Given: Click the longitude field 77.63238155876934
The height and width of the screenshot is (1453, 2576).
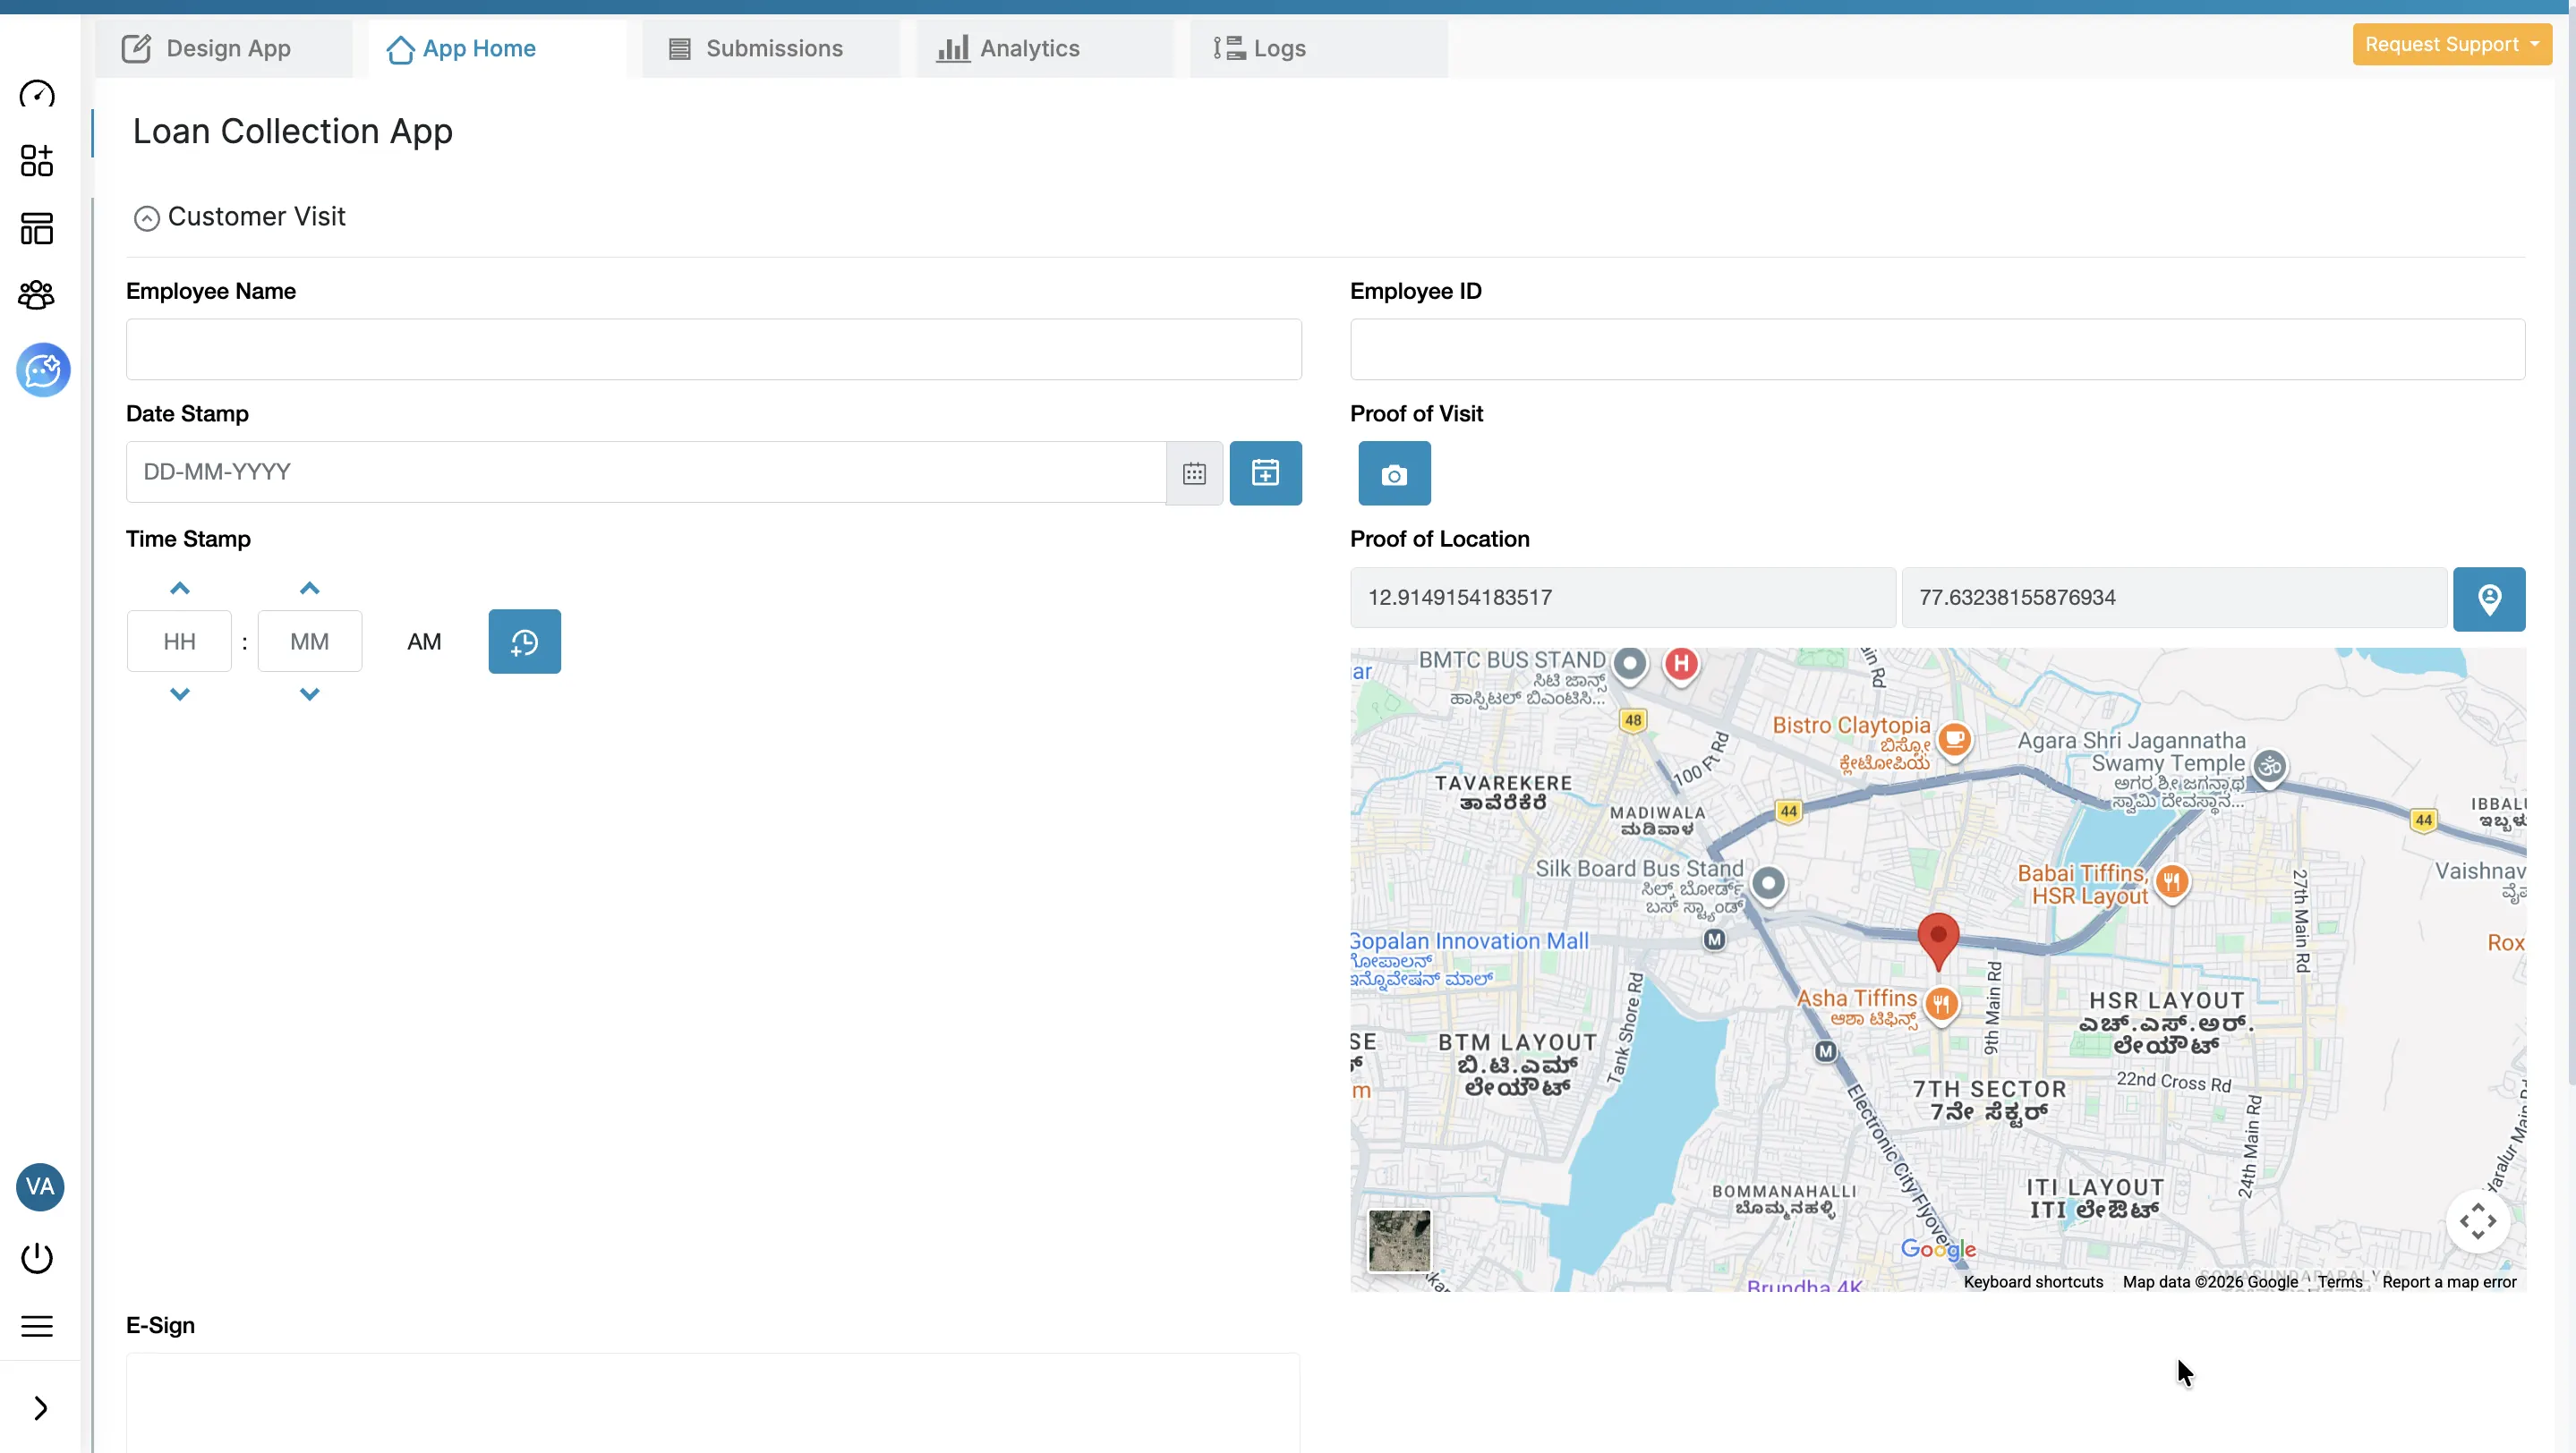Looking at the screenshot, I should (2174, 598).
